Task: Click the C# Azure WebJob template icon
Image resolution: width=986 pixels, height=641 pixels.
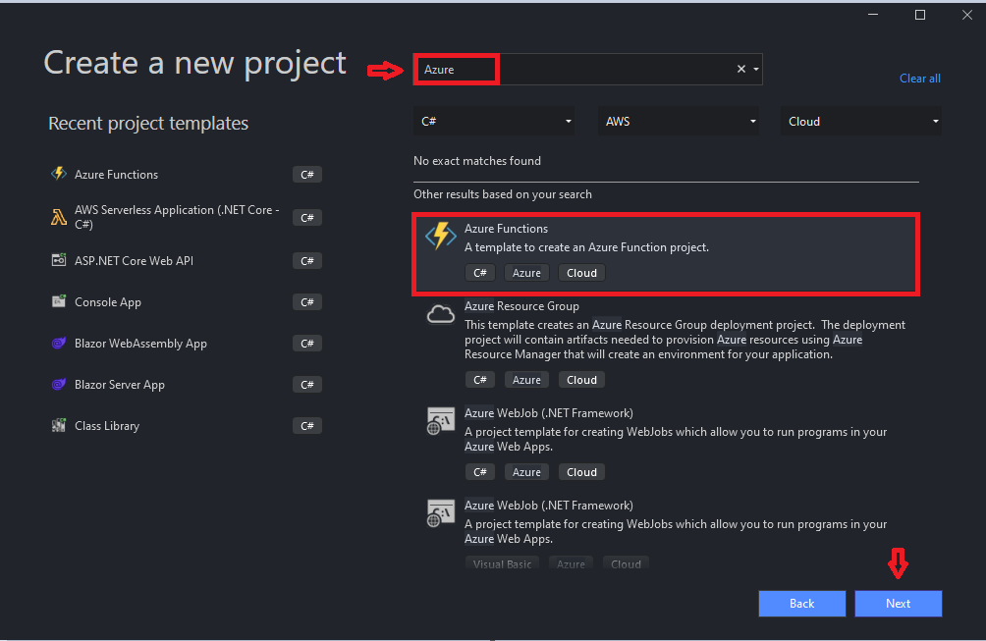Action: tap(439, 421)
